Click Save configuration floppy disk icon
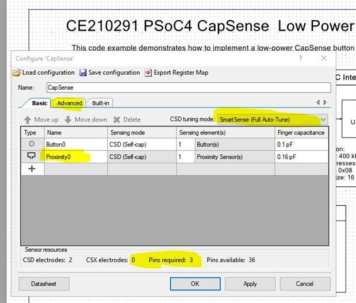The width and height of the screenshot is (356, 303). (83, 72)
